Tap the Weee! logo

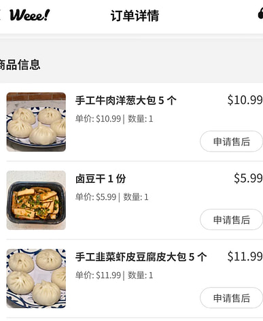click(29, 15)
